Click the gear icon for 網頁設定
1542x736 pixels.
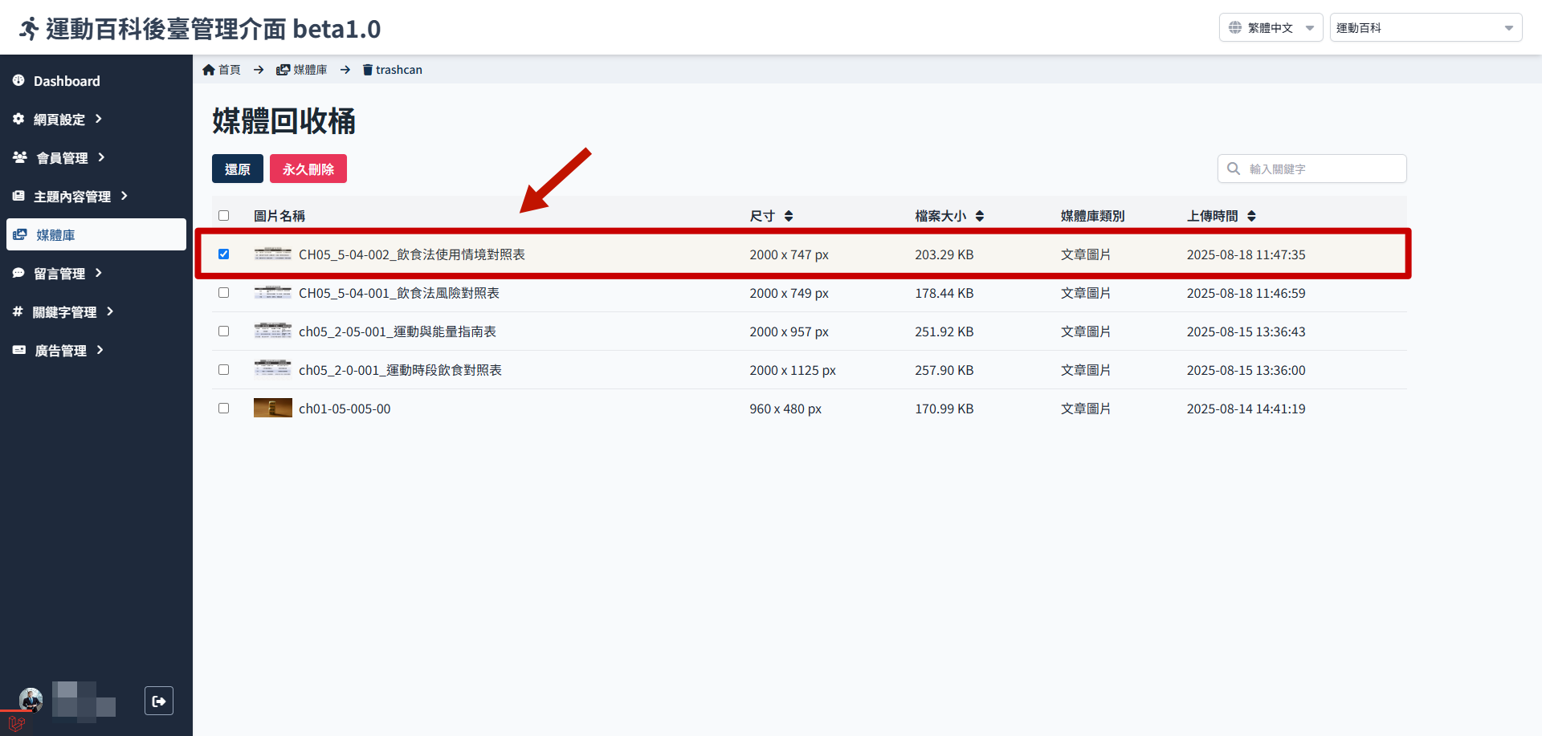(x=18, y=119)
